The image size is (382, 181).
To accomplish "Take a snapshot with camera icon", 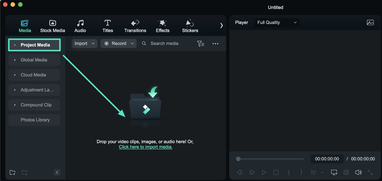I will tap(346, 173).
